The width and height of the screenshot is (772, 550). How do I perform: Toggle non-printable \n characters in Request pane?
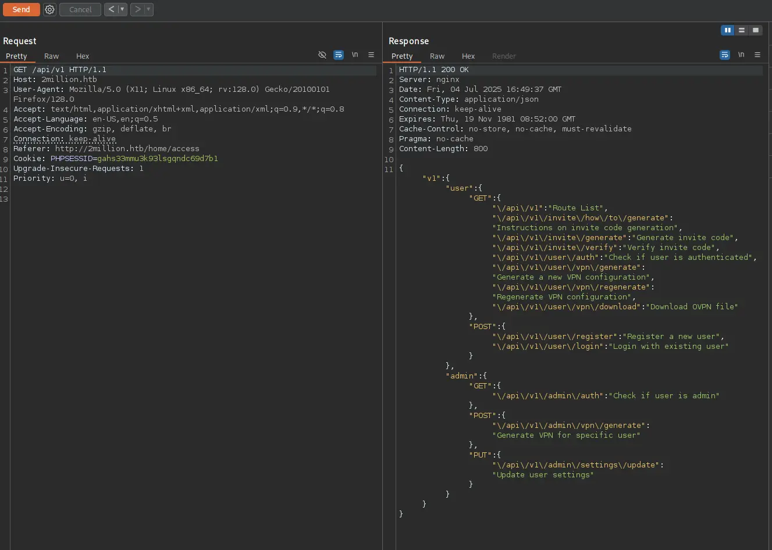click(x=355, y=55)
